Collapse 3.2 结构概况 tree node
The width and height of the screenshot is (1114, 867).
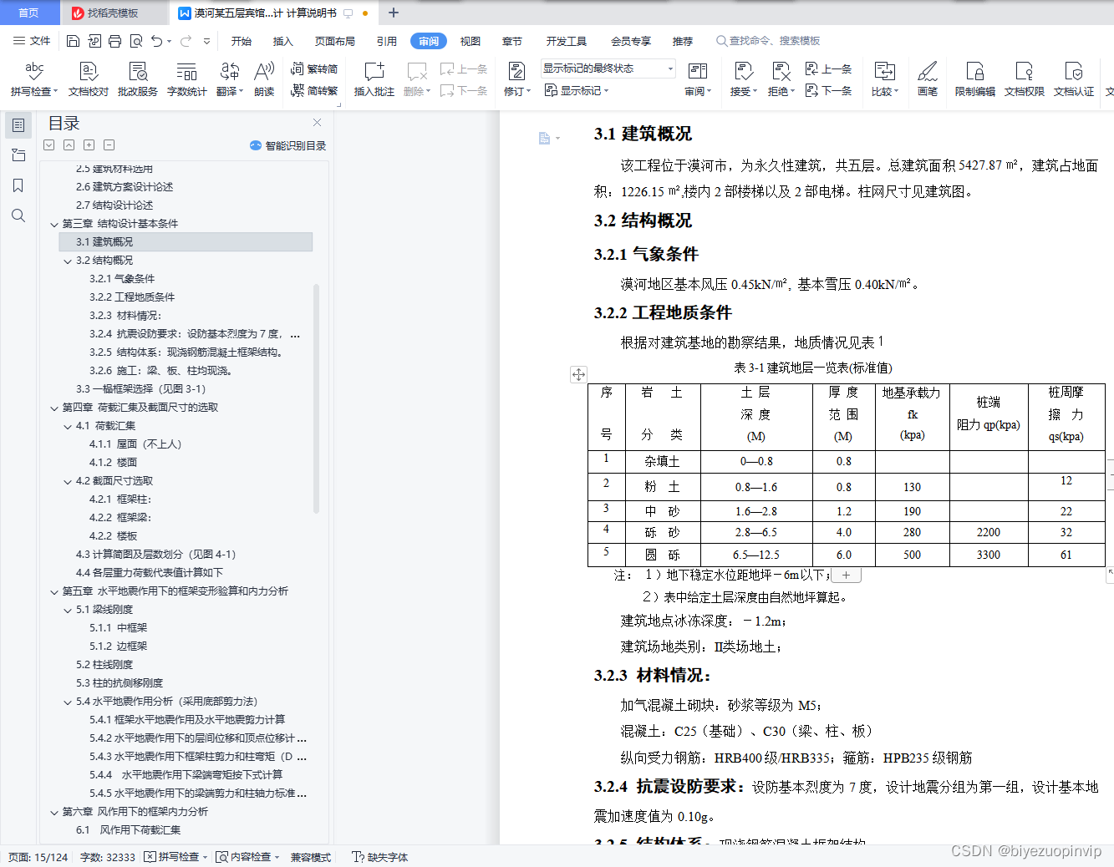coord(68,261)
